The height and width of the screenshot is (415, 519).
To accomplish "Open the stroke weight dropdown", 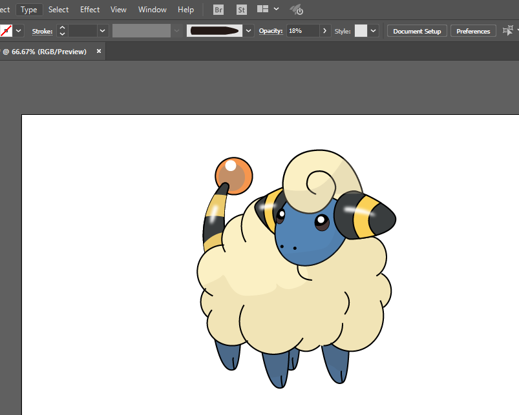I will point(103,31).
